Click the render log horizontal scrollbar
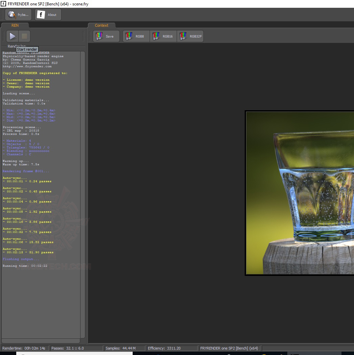The image size is (354, 355). tap(41, 341)
